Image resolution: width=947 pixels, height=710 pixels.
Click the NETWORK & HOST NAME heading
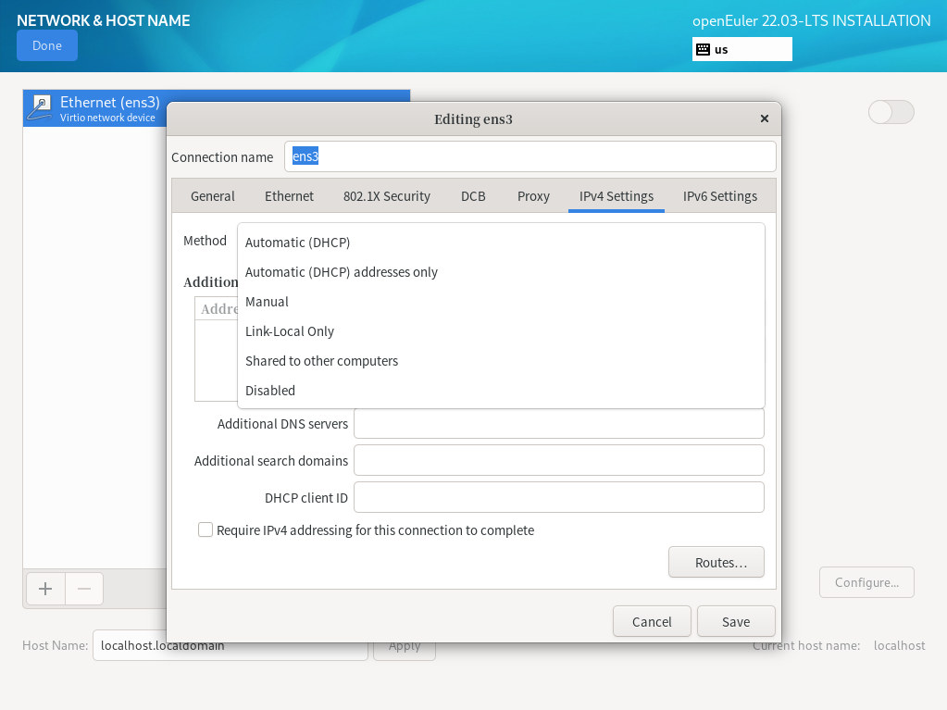pyautogui.click(x=104, y=20)
